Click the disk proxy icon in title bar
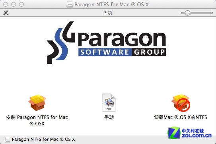 point(70,4)
